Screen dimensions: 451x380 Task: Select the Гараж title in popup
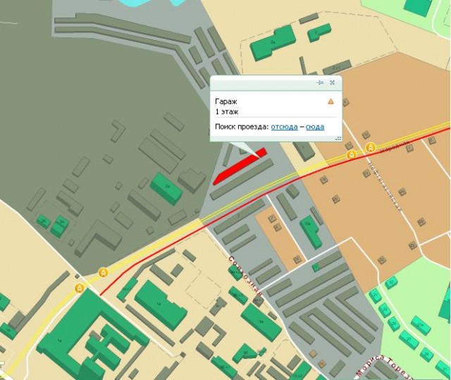(225, 101)
